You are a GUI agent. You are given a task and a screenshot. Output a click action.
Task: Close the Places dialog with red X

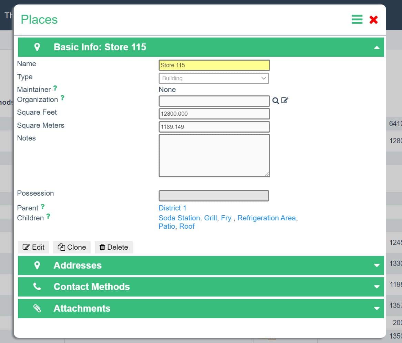(x=373, y=20)
